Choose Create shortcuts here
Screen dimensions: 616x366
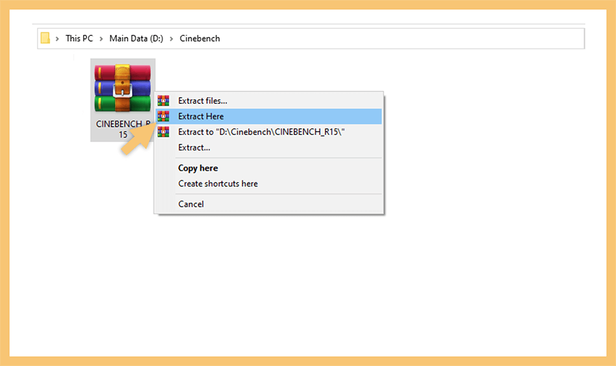[268, 184]
